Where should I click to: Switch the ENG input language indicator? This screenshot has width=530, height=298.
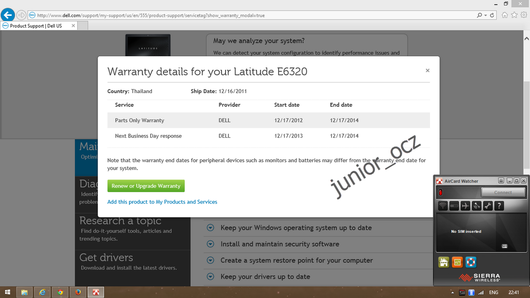click(x=493, y=293)
